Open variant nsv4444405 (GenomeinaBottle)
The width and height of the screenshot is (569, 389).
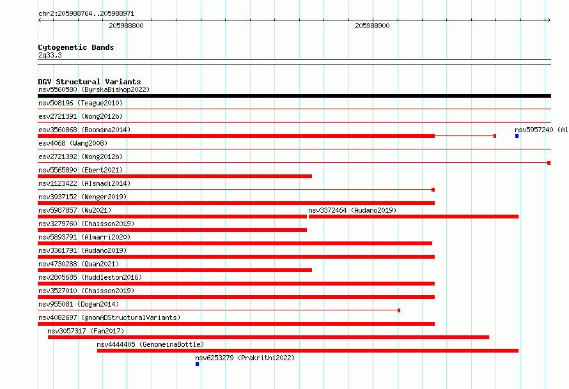click(150, 344)
